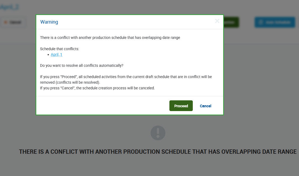Image resolution: width=299 pixels, height=176 pixels.
Task: Cancel the schedule creation in the dialog
Action: tap(205, 106)
